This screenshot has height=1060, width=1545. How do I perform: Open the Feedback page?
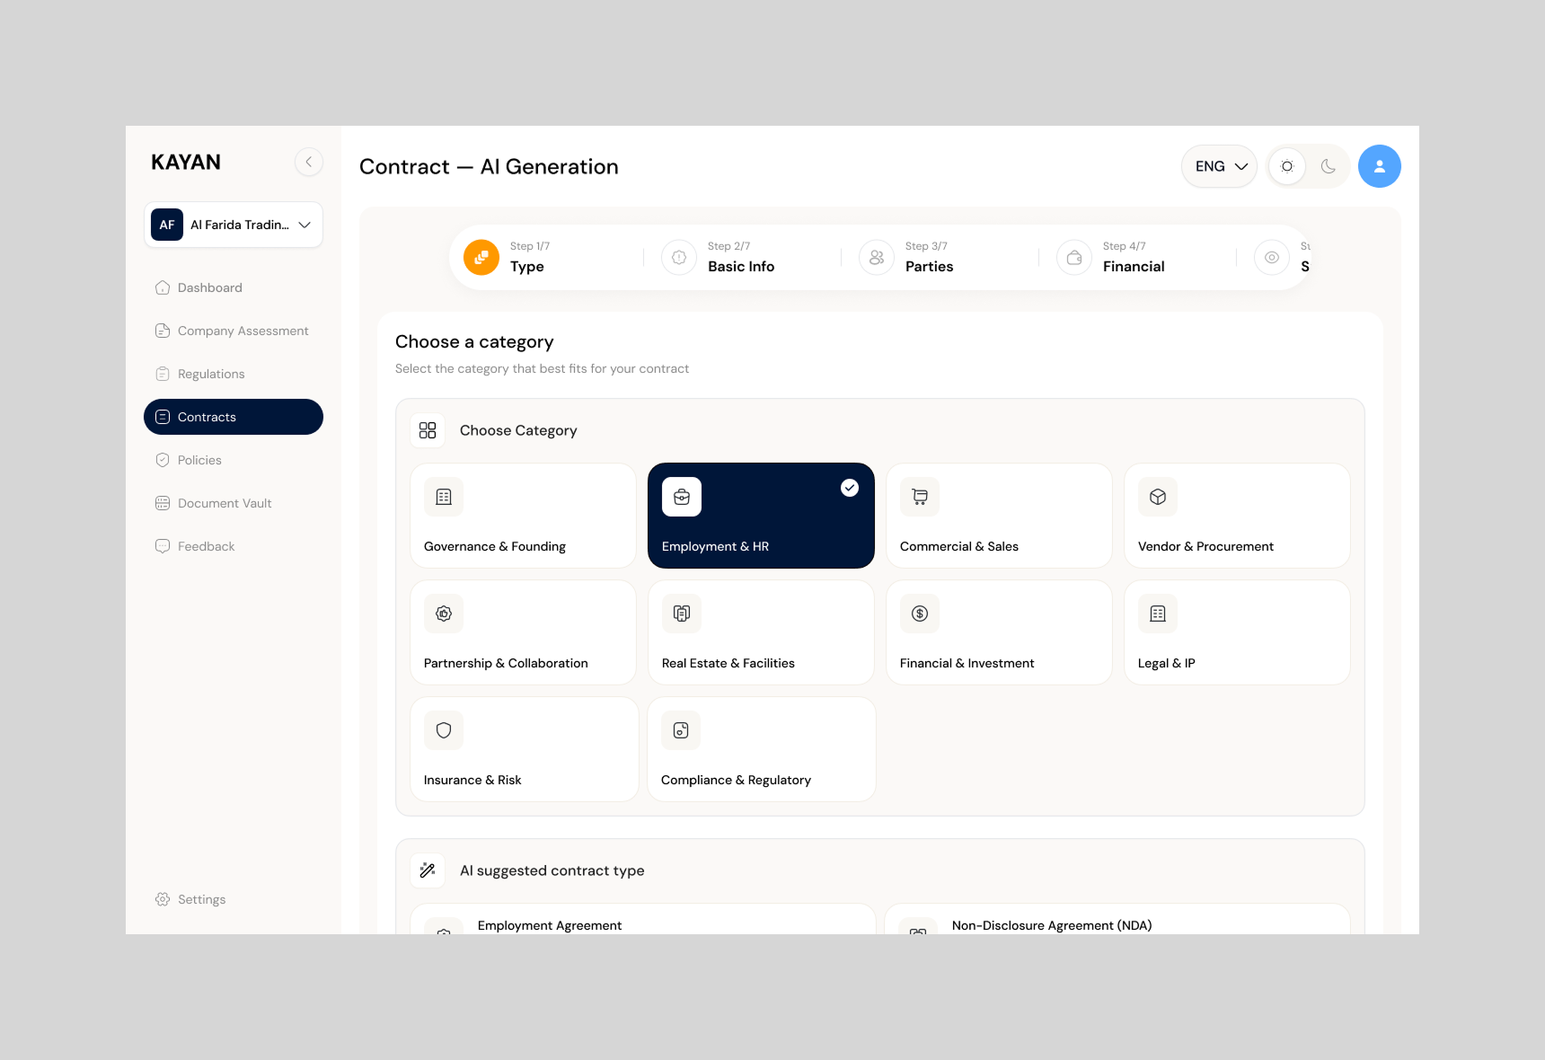pyautogui.click(x=234, y=546)
